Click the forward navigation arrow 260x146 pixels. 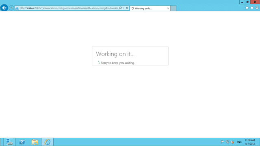click(x=11, y=8)
